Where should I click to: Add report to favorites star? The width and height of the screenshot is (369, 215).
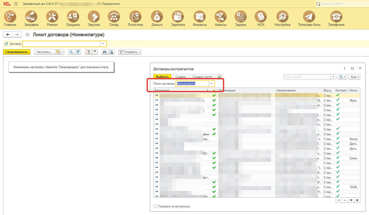(x=28, y=35)
